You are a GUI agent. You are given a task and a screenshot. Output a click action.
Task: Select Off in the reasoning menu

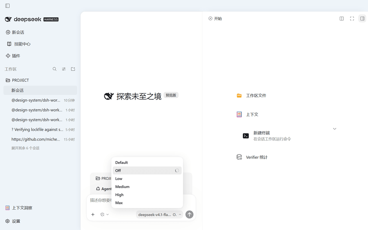point(147,170)
